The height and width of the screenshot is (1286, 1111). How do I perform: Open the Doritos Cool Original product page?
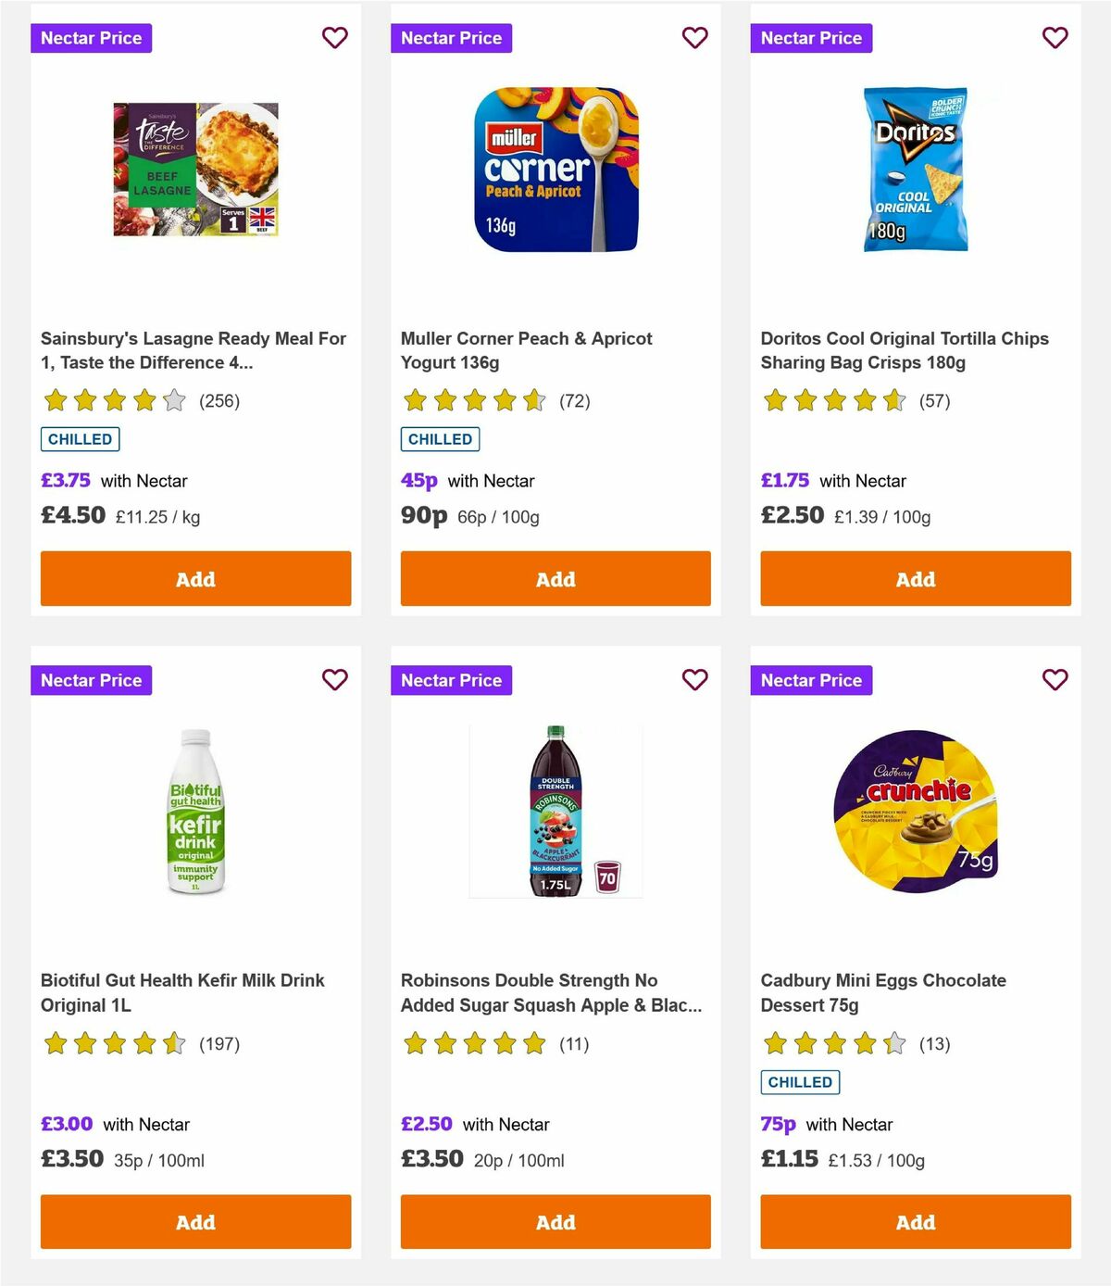coord(905,350)
